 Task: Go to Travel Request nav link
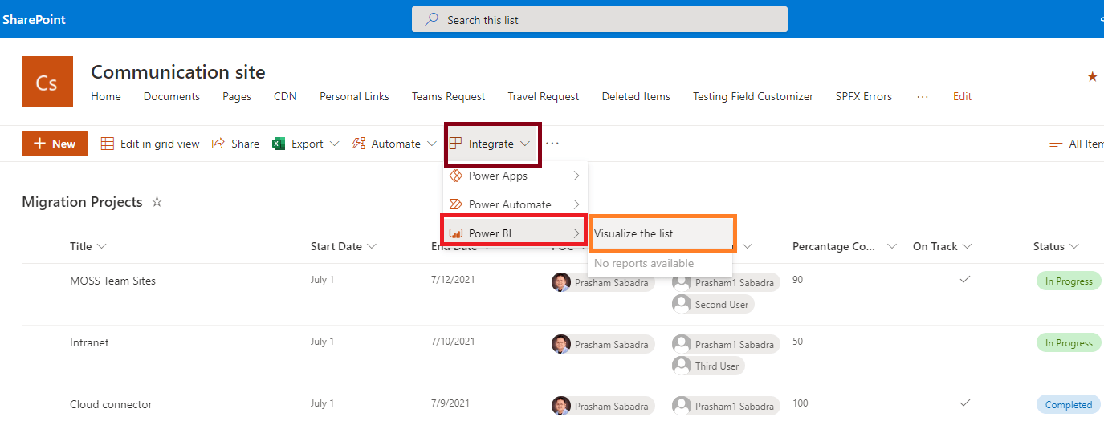coord(544,96)
